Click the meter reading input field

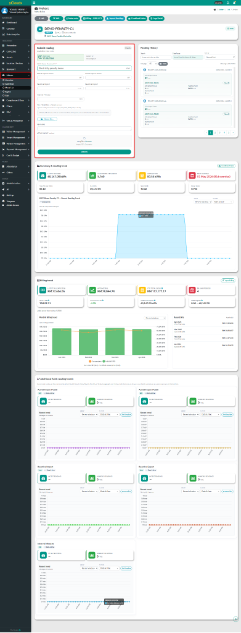click(x=84, y=68)
